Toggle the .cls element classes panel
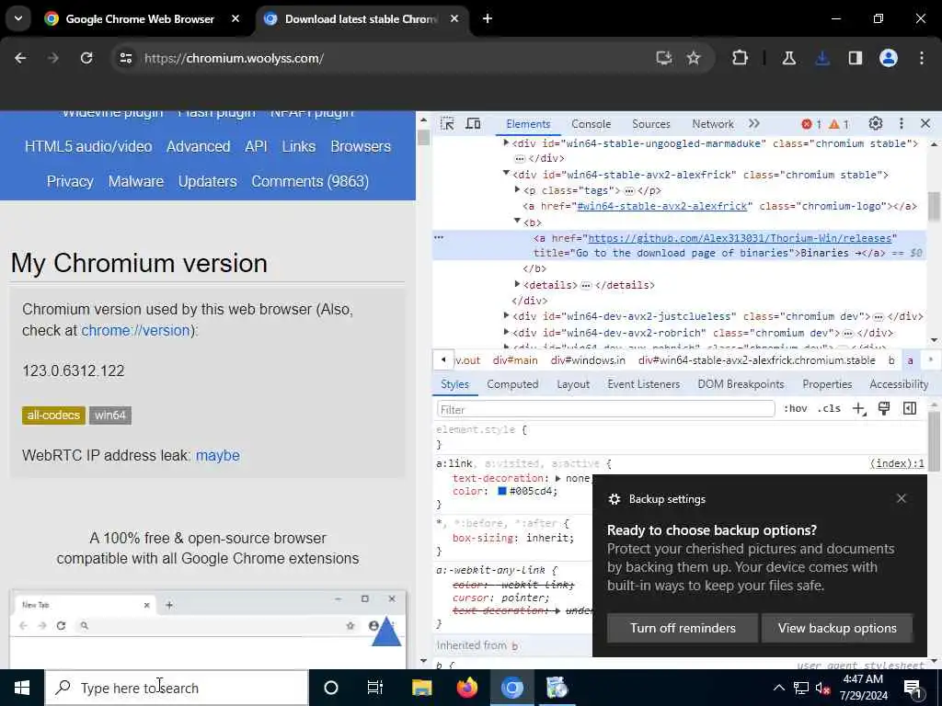The height and width of the screenshot is (706, 942). 829,409
